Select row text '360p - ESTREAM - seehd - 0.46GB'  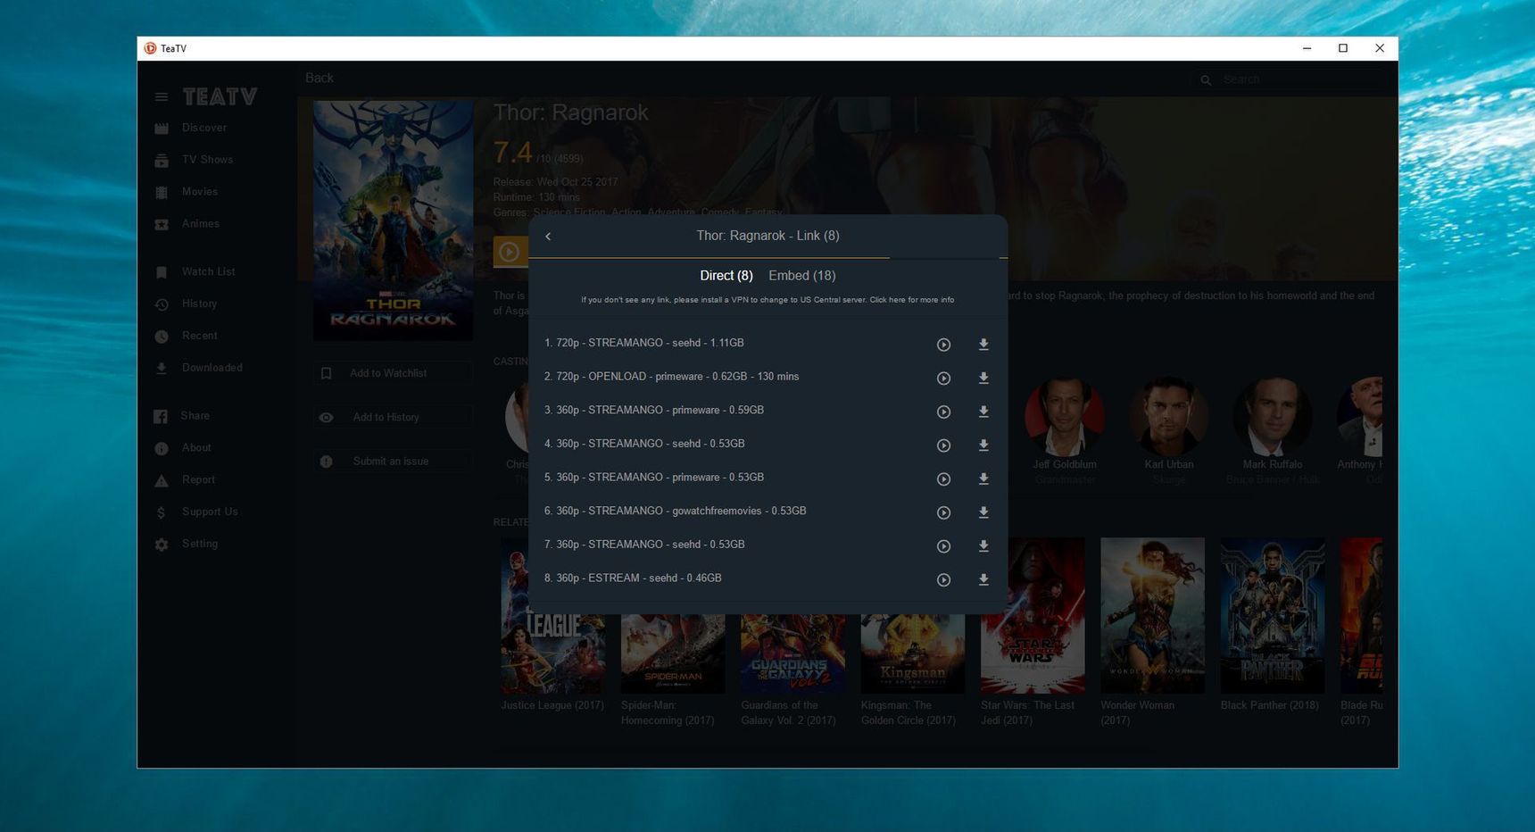tap(639, 578)
